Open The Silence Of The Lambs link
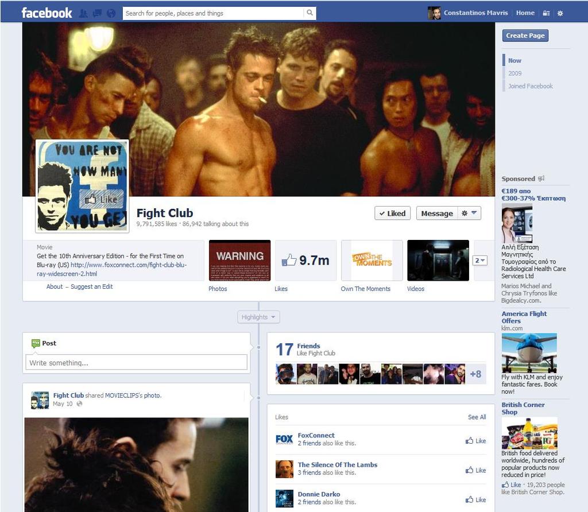 (x=338, y=464)
